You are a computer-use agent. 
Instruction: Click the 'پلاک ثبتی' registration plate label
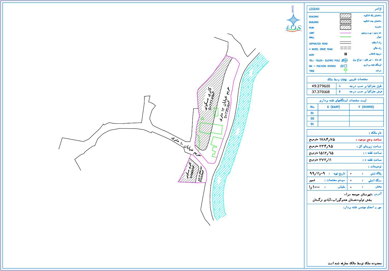pyautogui.click(x=376, y=173)
